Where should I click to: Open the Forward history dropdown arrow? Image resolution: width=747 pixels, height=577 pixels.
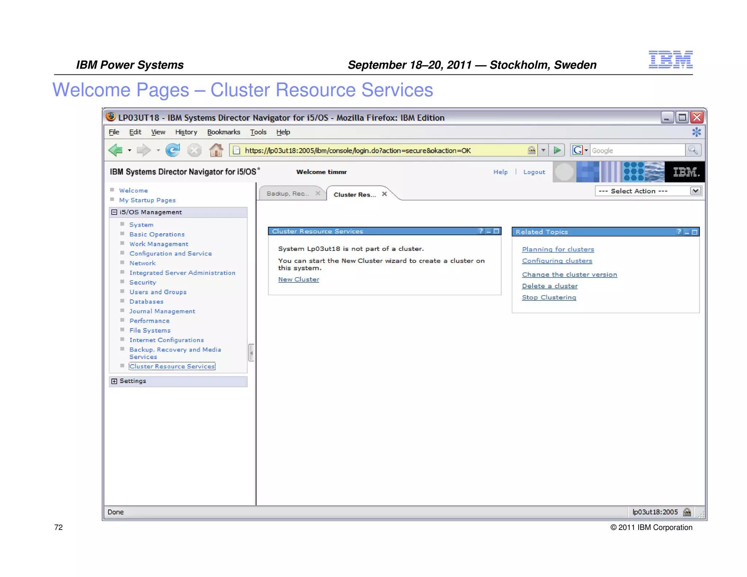[158, 150]
